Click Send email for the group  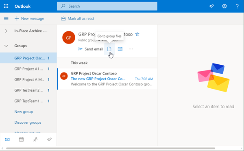(x=94, y=49)
